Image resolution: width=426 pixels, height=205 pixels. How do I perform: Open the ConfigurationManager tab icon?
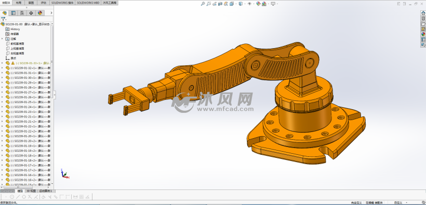click(22, 13)
